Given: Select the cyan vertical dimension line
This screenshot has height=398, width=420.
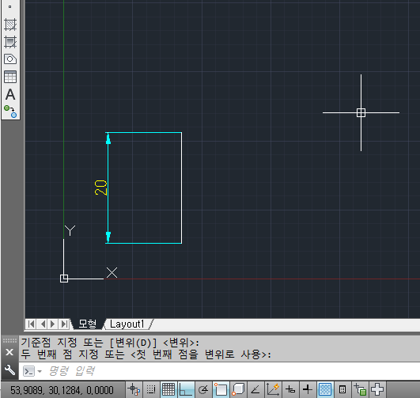Looking at the screenshot, I should tap(108, 188).
